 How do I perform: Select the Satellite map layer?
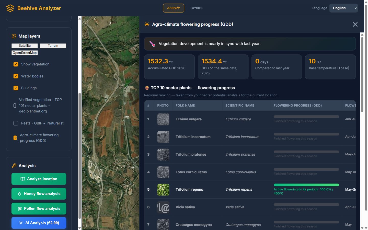(x=25, y=46)
